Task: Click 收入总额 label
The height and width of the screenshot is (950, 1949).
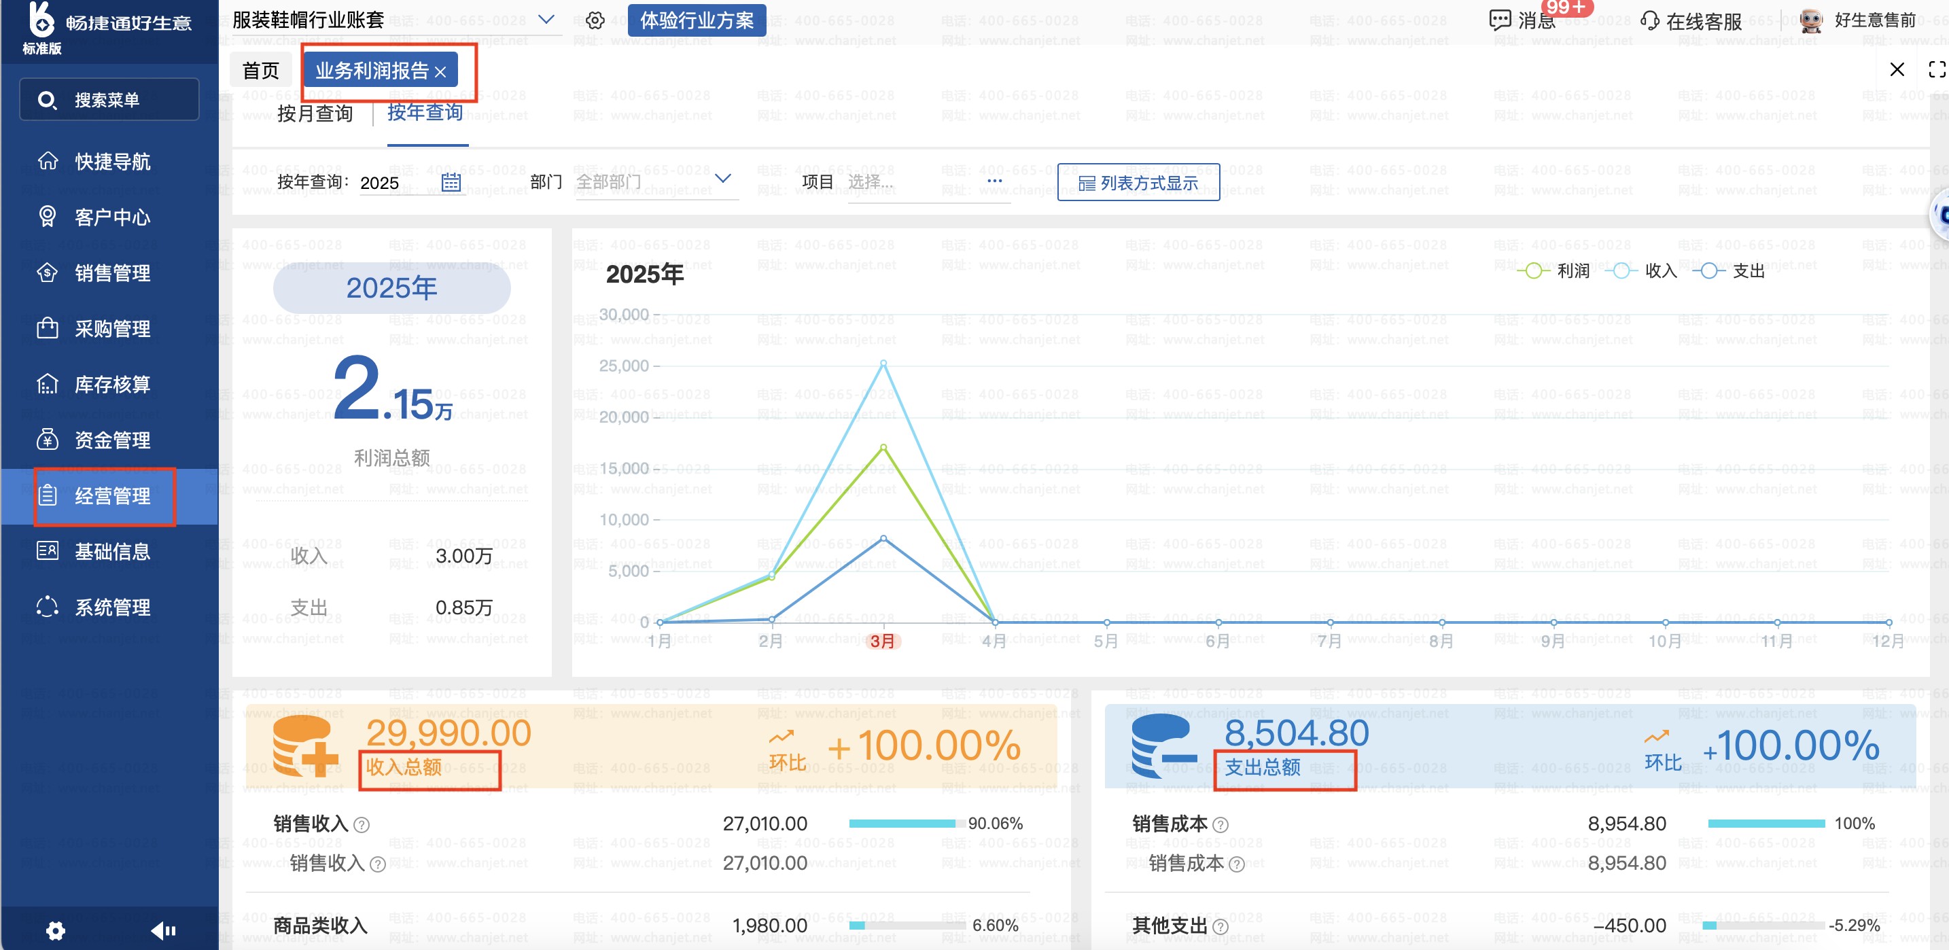Action: point(404,767)
